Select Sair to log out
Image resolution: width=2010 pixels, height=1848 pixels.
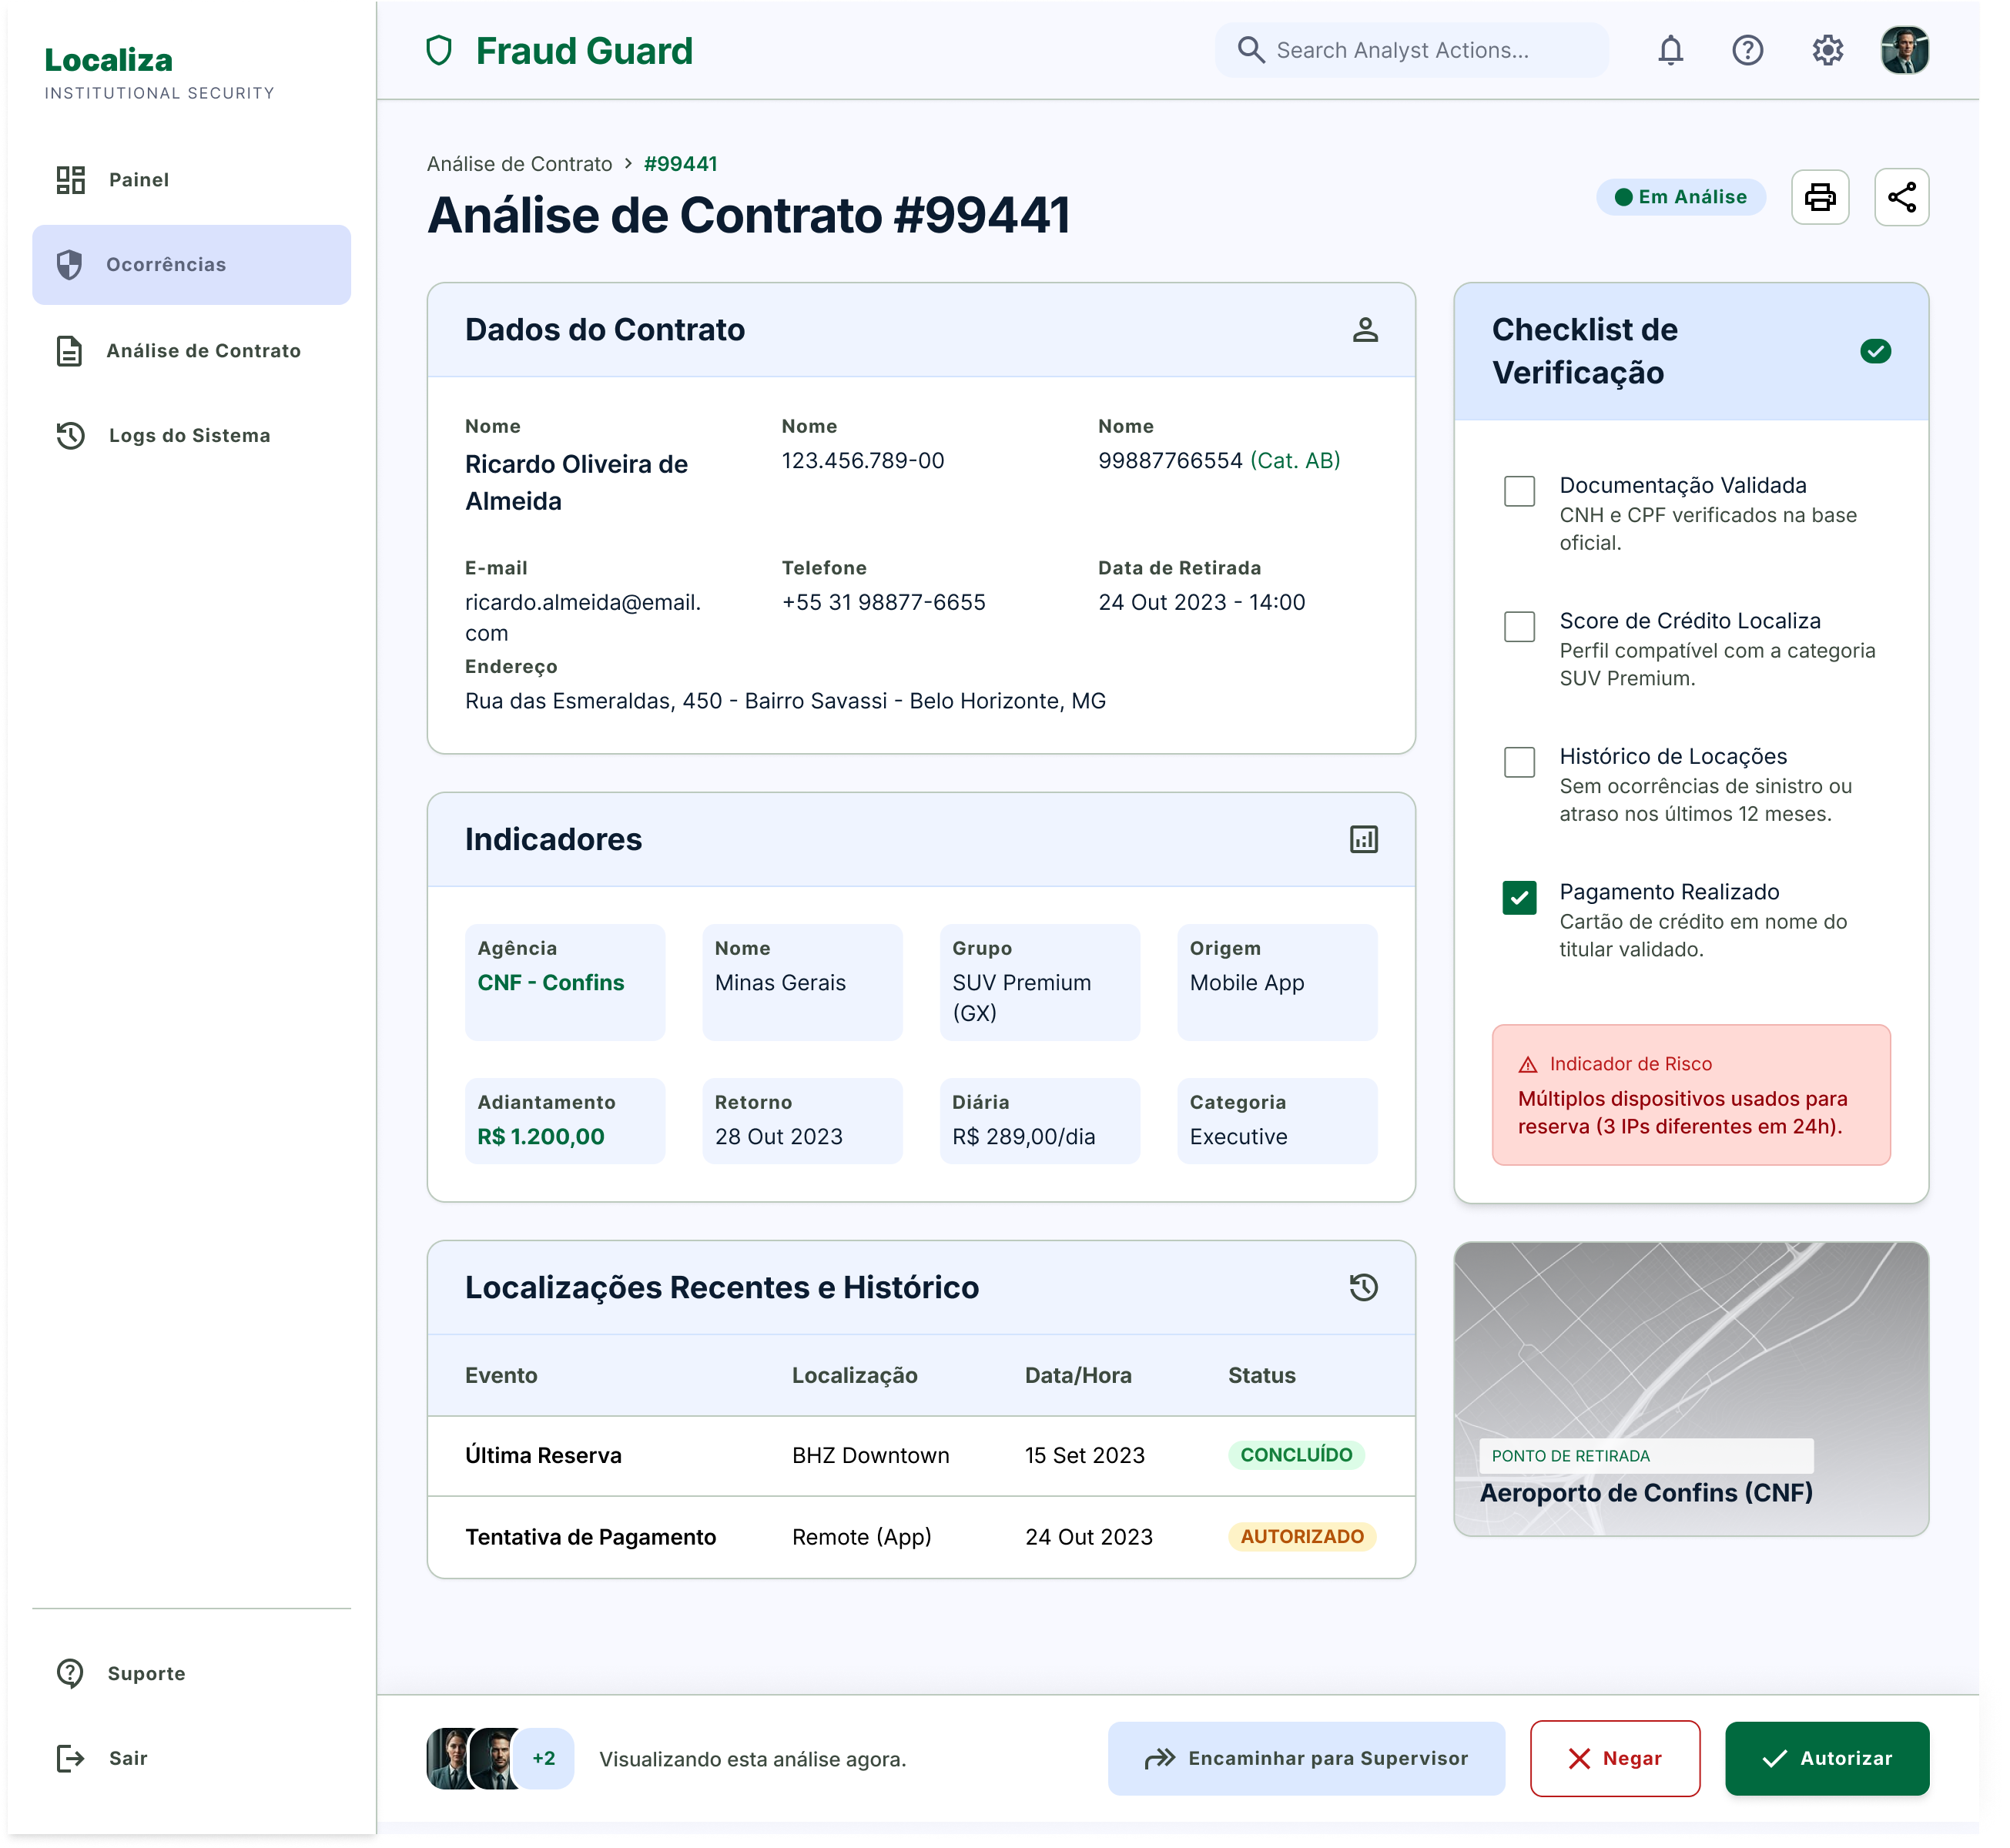click(x=191, y=1758)
